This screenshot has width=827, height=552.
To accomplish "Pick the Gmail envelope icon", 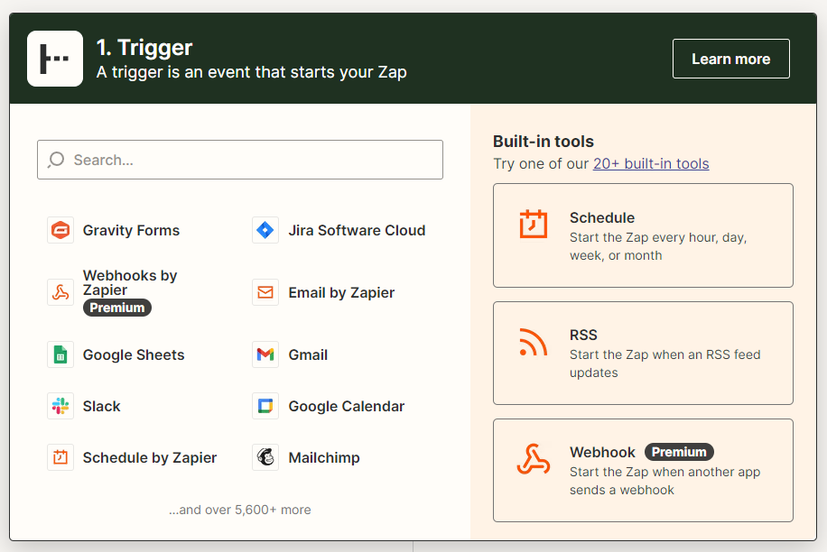I will click(x=265, y=354).
